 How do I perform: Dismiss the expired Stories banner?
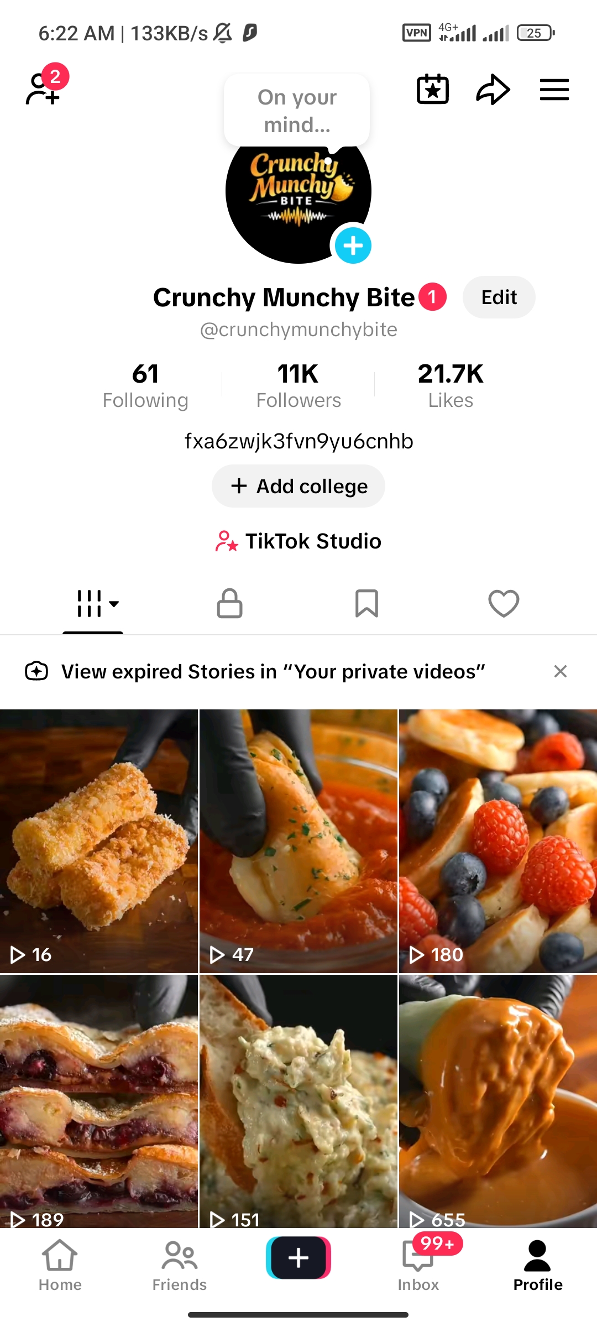click(560, 671)
